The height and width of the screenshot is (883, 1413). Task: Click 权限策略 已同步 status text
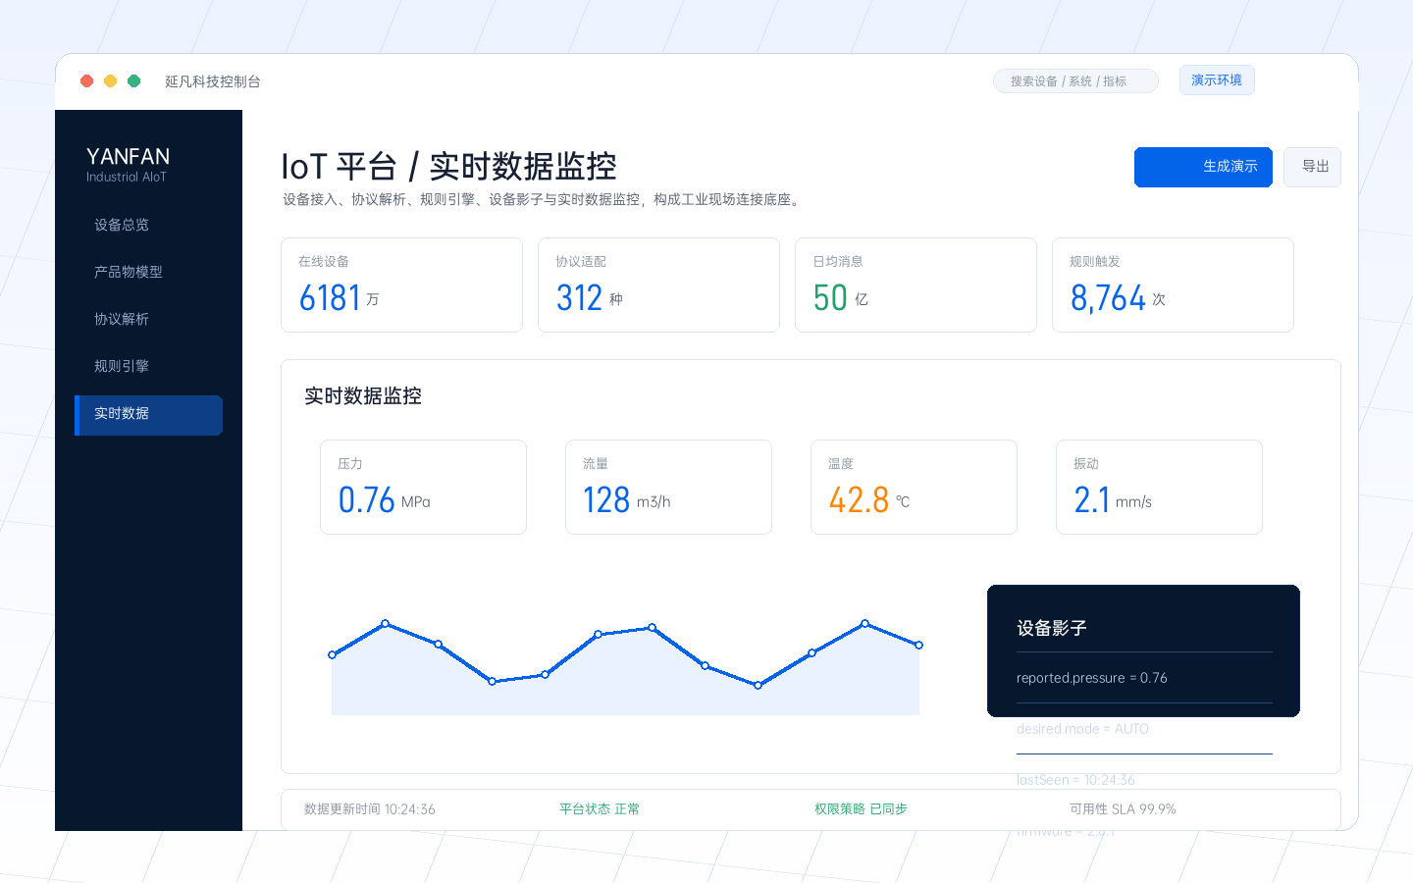[x=861, y=809]
